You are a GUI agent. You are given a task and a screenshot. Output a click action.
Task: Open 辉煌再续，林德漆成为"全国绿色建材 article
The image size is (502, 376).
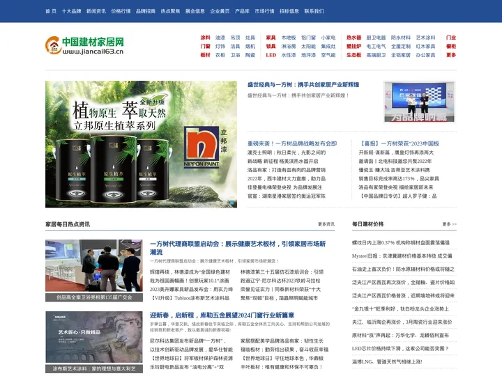190,272
